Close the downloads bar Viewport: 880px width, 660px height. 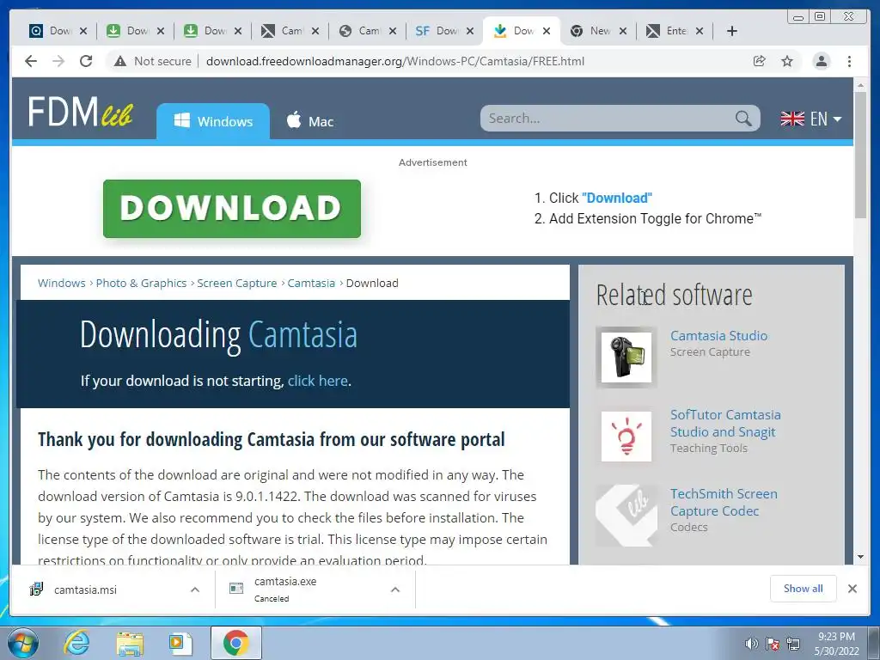(852, 589)
